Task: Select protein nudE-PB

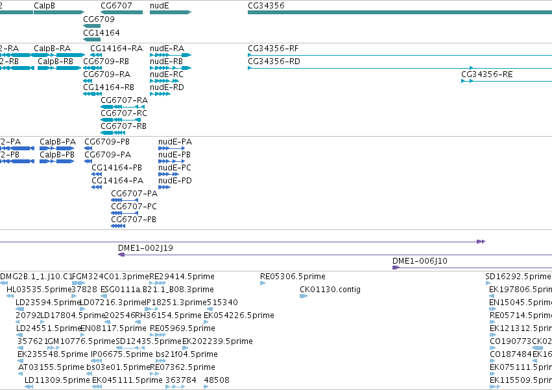Action: 171,161
